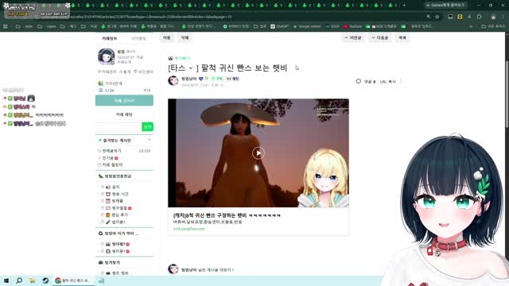Viewport: 509px width, 286px height.
Task: Open the comment bubble icon beside the post
Action: [359, 81]
